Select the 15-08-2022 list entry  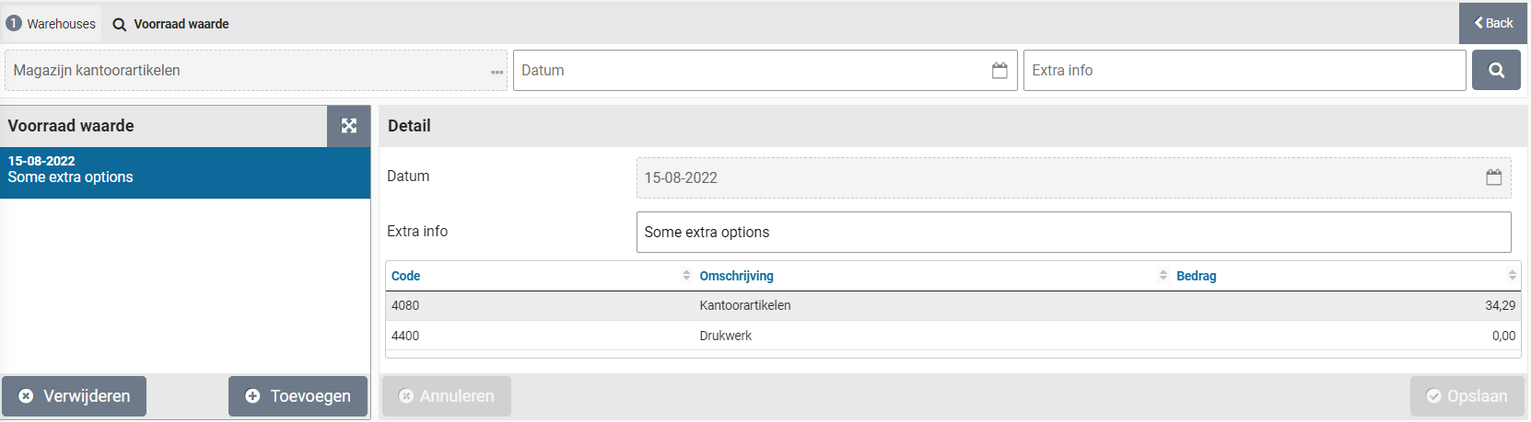click(x=184, y=170)
